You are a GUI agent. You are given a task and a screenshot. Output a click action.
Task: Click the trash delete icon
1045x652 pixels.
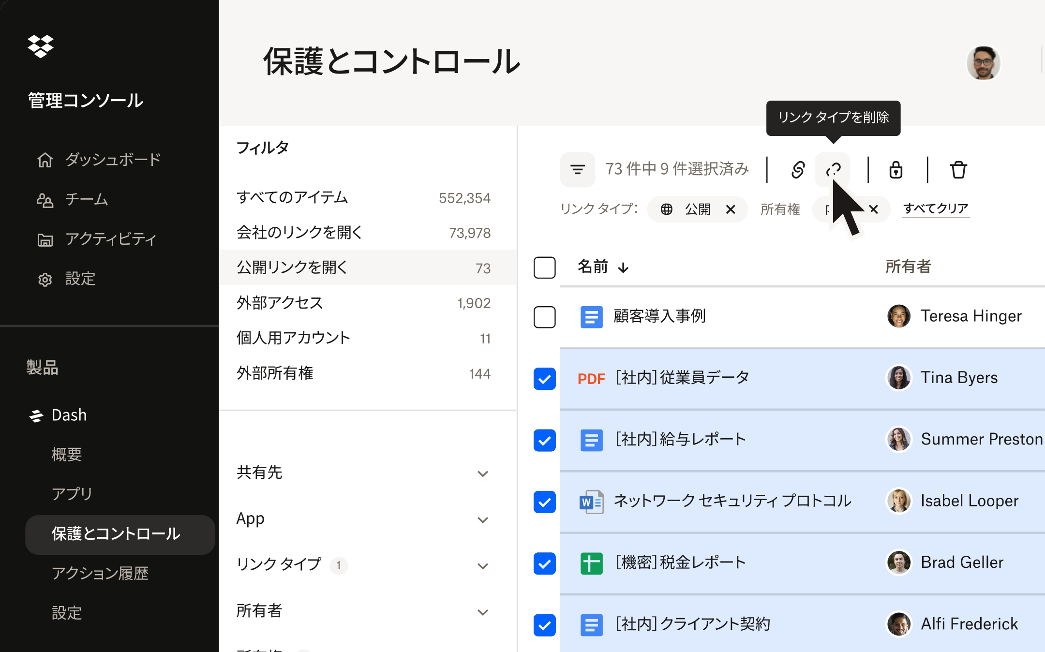[x=958, y=170]
